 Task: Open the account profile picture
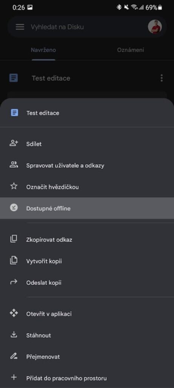(155, 27)
